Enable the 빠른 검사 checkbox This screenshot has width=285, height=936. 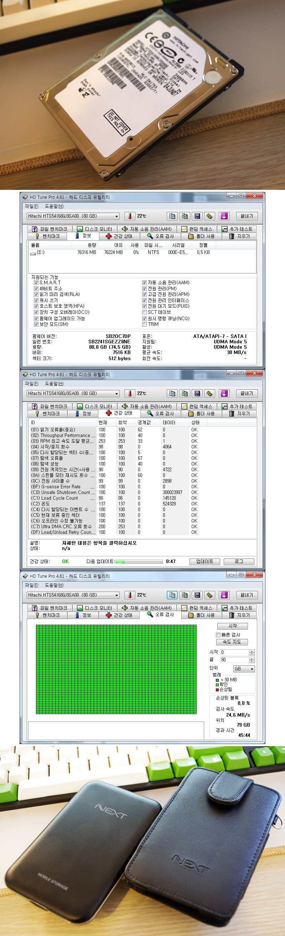point(218,635)
